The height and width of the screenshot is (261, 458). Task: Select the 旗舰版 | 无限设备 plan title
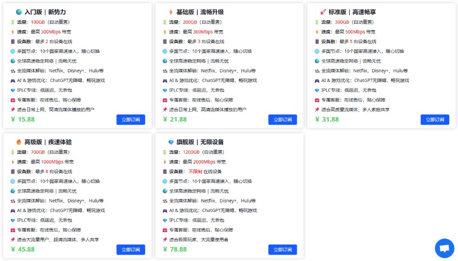click(x=200, y=142)
